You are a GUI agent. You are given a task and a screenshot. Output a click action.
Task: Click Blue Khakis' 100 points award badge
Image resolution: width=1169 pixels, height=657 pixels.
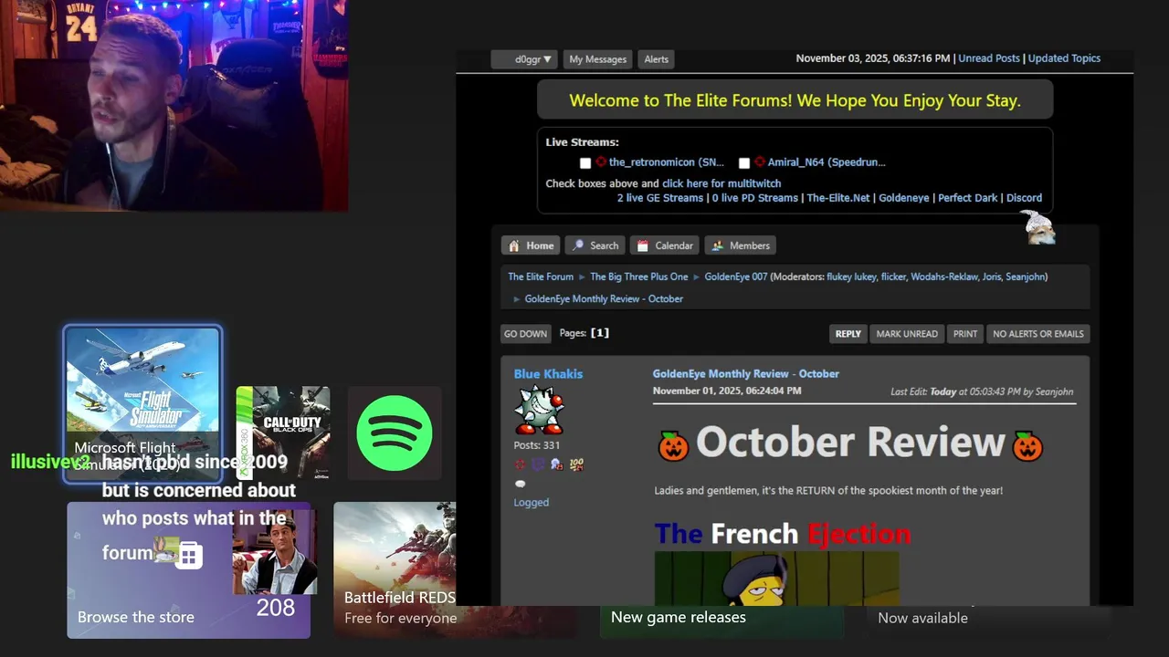pos(576,464)
